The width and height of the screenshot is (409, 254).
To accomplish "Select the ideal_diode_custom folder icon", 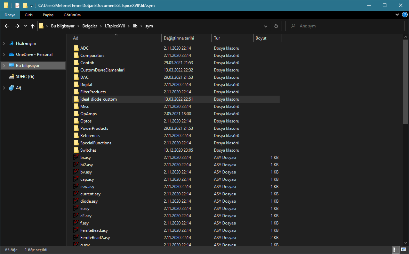I will click(x=76, y=99).
